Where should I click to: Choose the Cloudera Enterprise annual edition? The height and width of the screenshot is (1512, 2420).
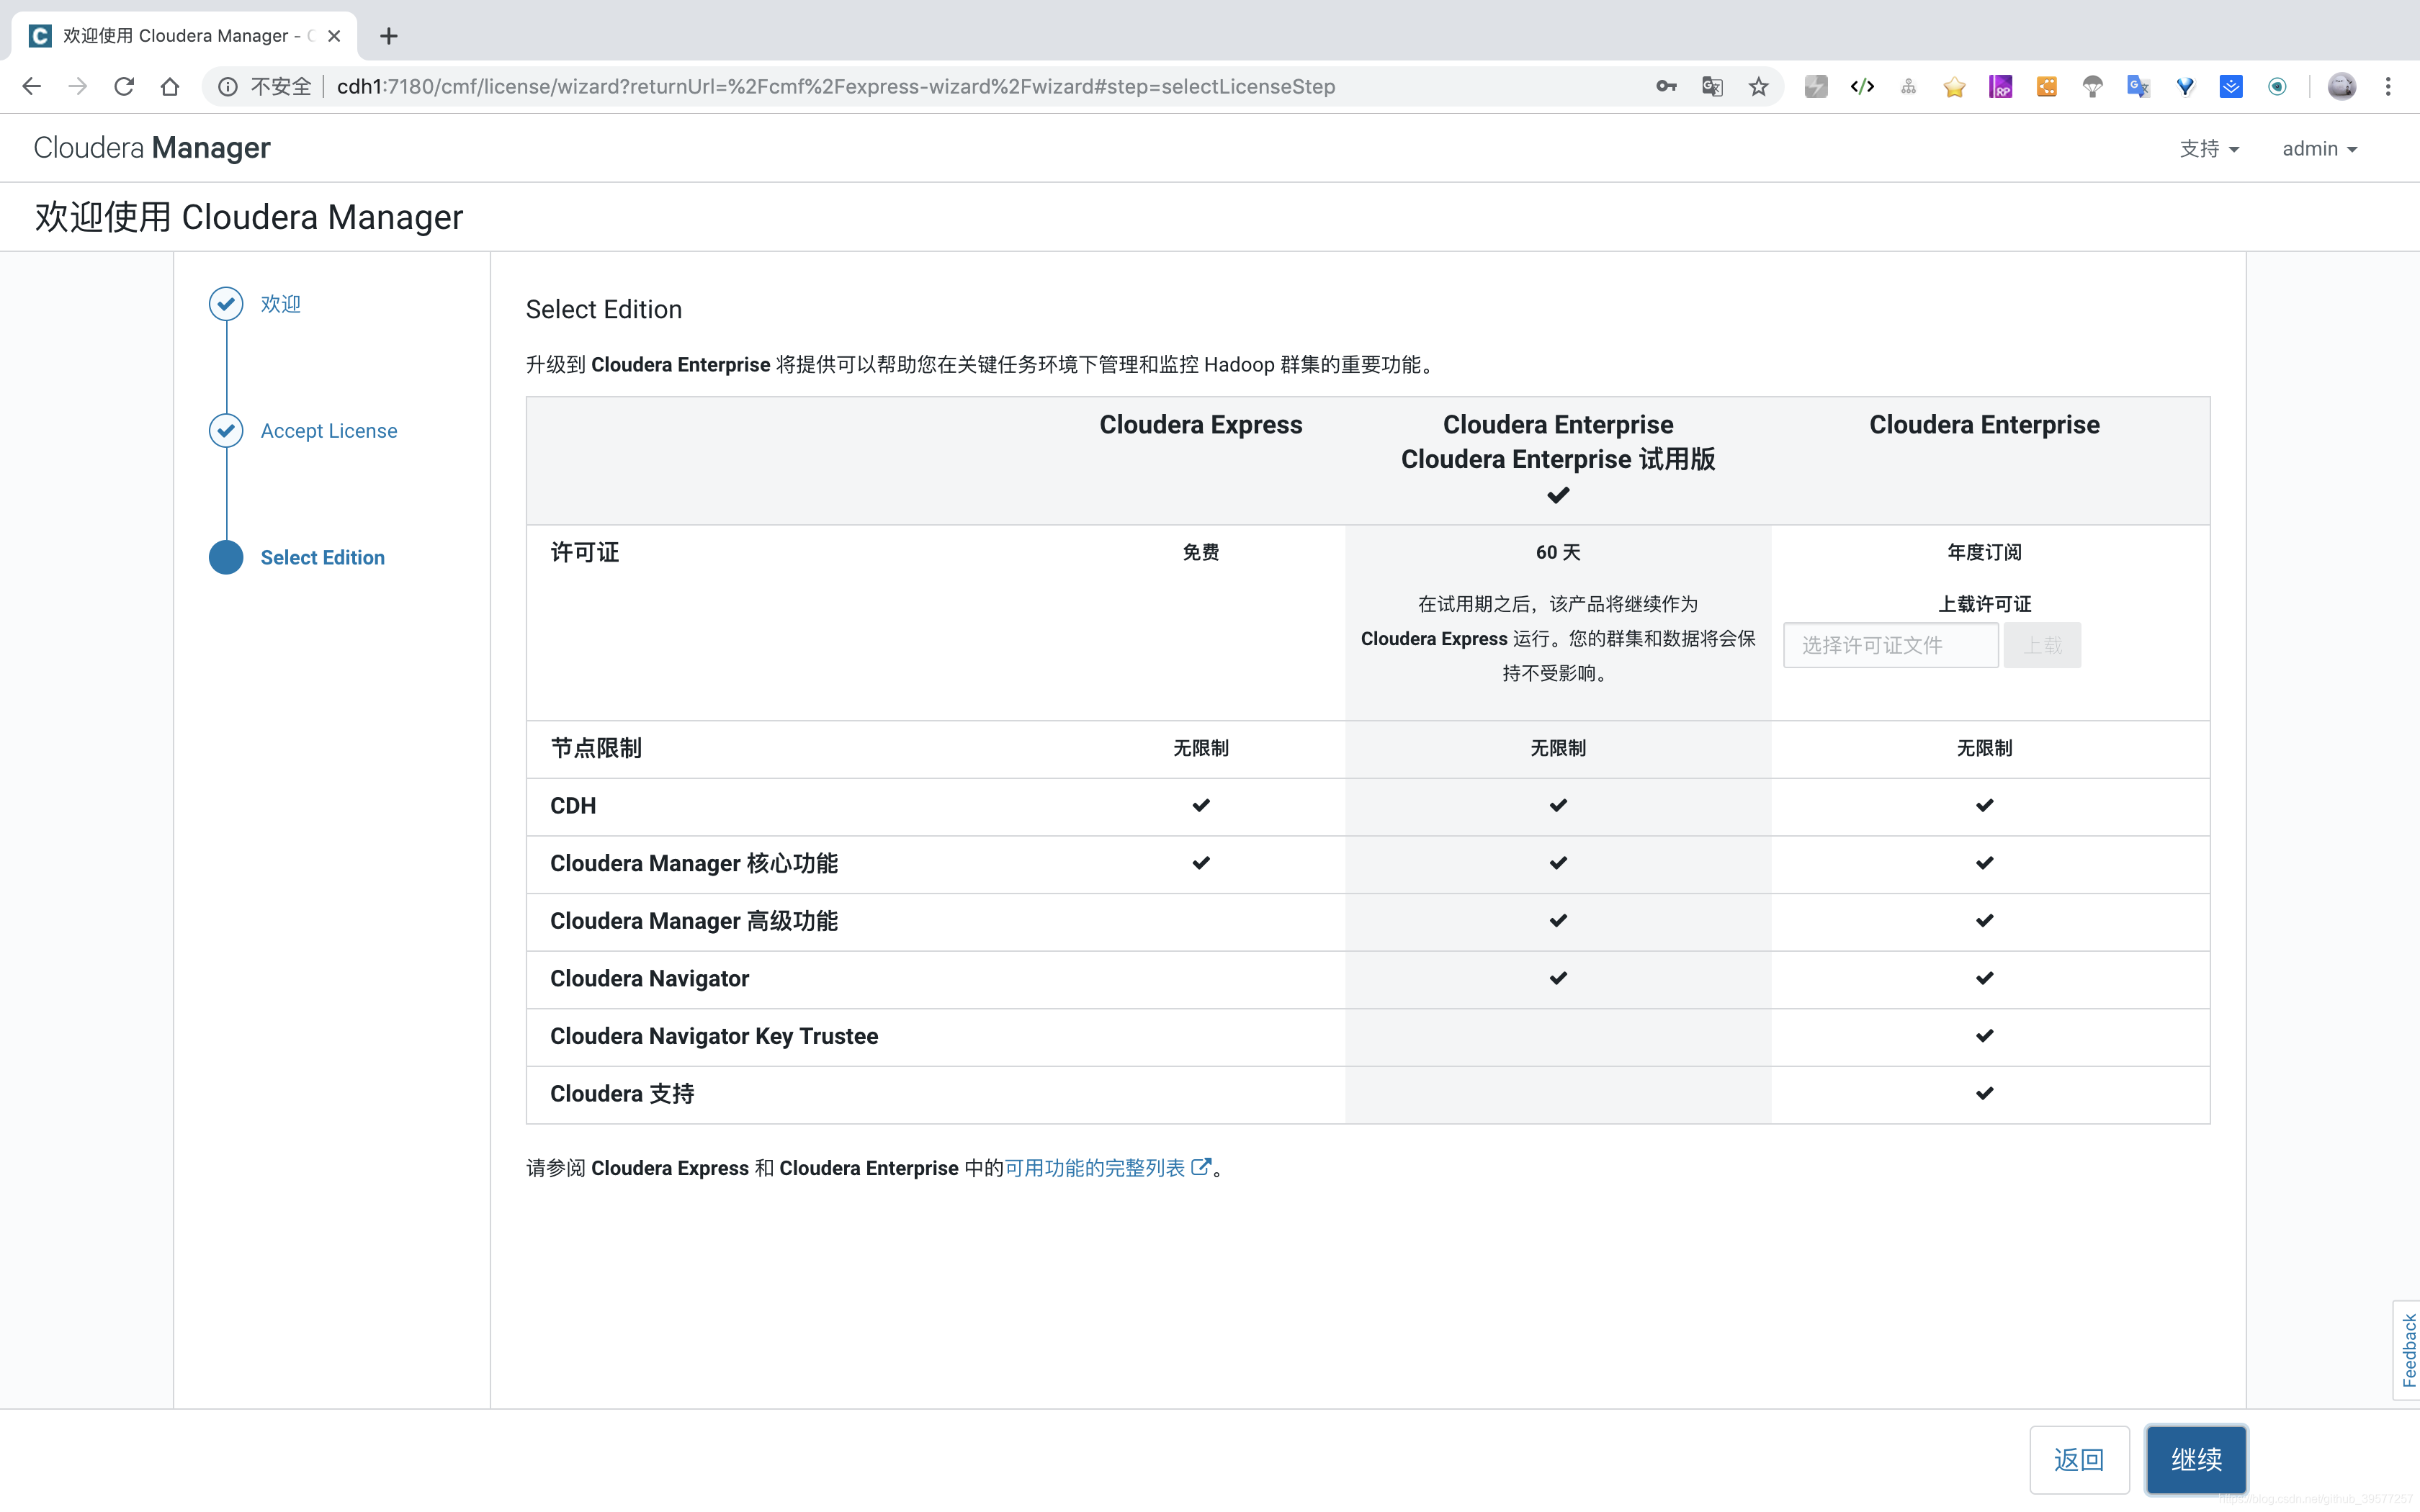coord(1984,425)
